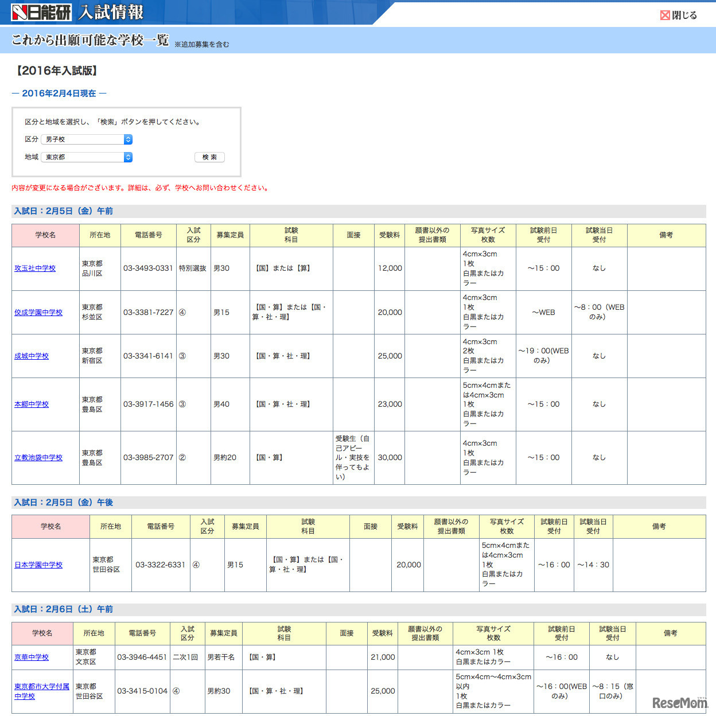Click the 閉じる close link
The image size is (716, 716).
tap(679, 15)
